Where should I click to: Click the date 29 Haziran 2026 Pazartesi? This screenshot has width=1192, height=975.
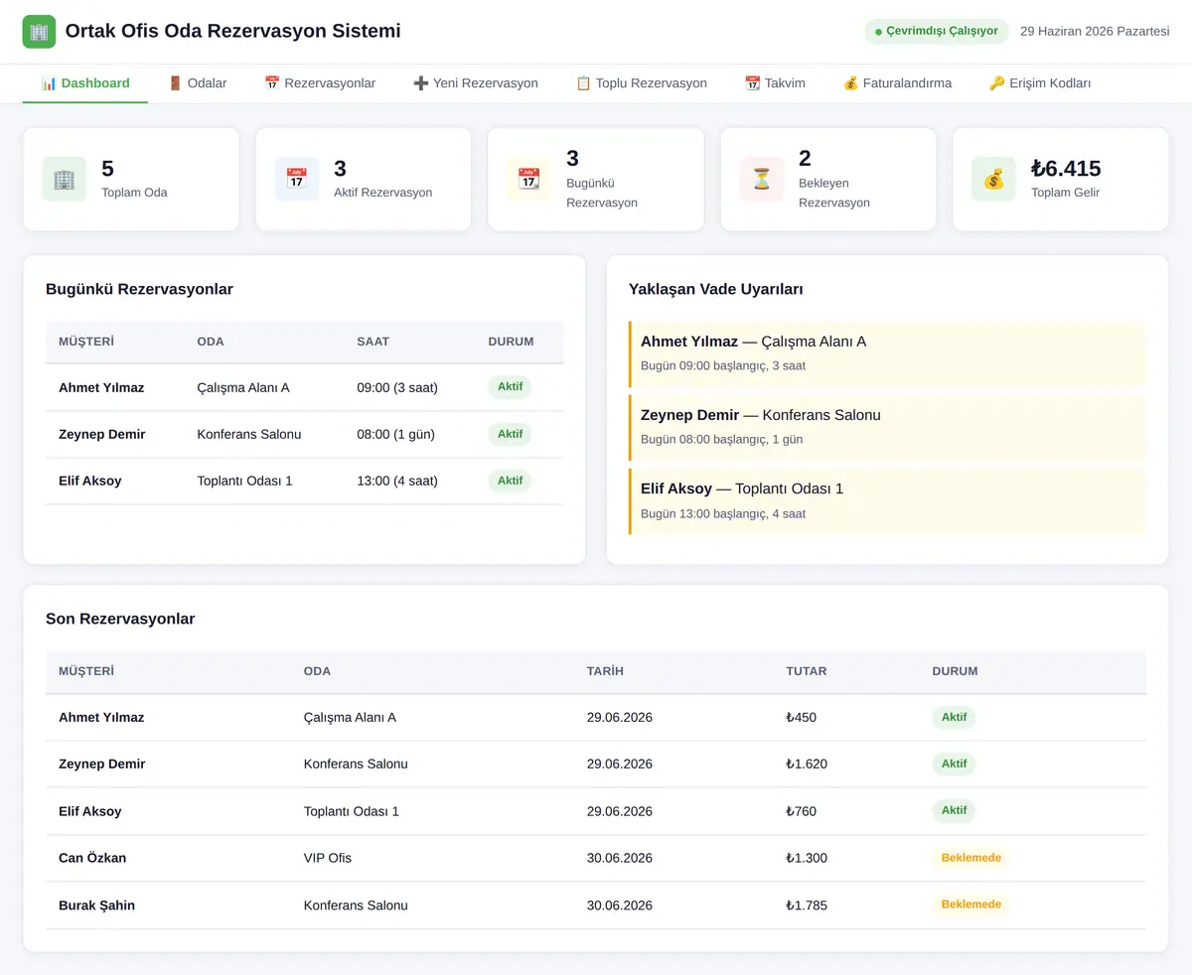pos(1095,32)
